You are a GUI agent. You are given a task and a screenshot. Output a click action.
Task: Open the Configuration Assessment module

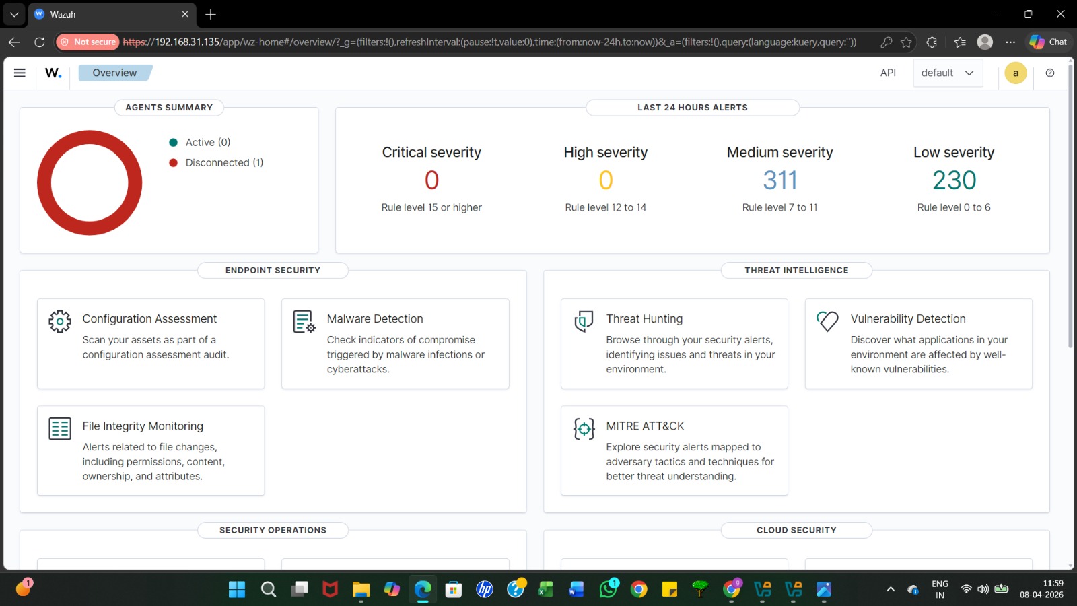click(x=151, y=343)
